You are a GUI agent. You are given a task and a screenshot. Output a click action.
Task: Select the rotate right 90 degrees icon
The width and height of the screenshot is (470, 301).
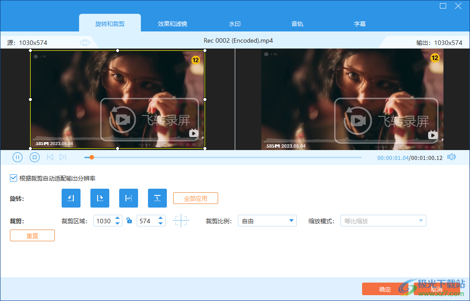[99, 198]
